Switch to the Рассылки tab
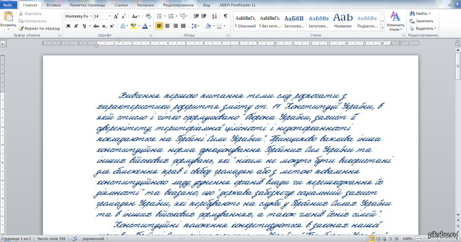The image size is (461, 242). point(146,5)
